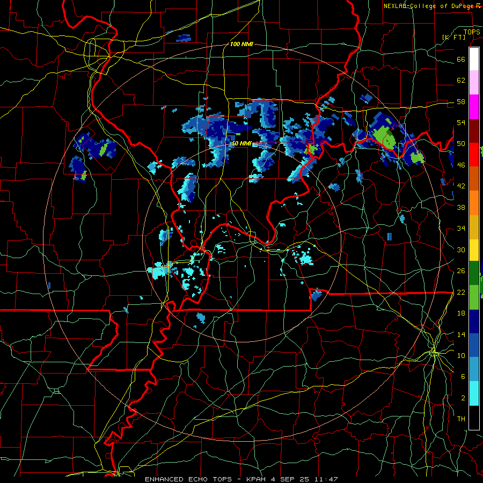Click the legend value "22"
The height and width of the screenshot is (483, 483).
461,292
